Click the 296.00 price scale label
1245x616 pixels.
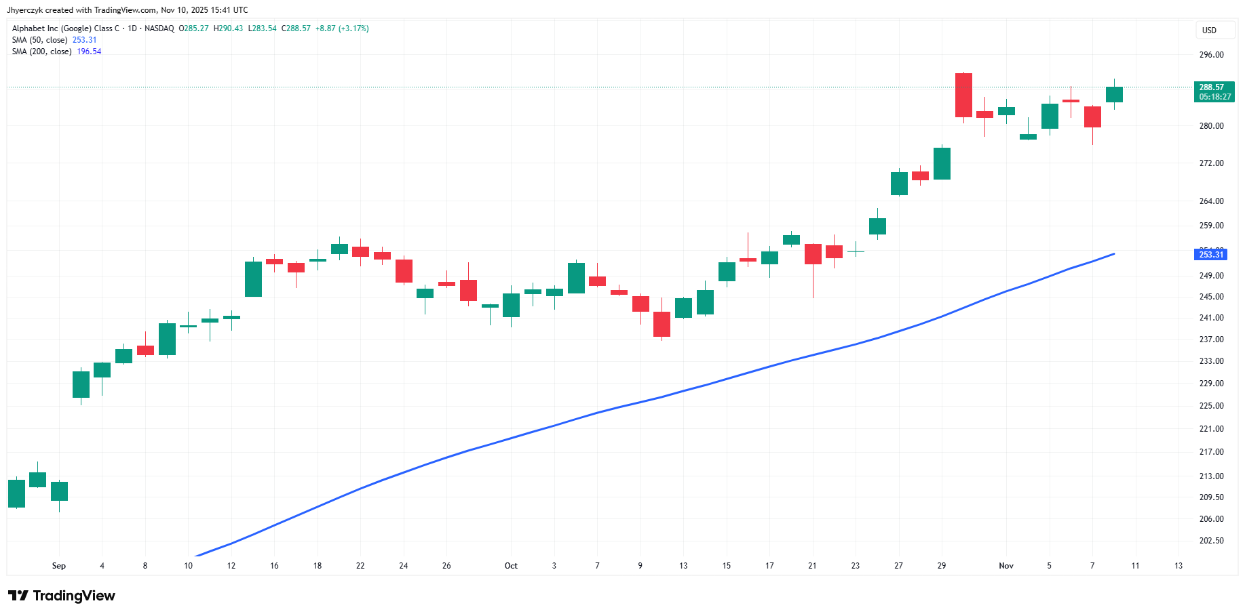pyautogui.click(x=1211, y=55)
